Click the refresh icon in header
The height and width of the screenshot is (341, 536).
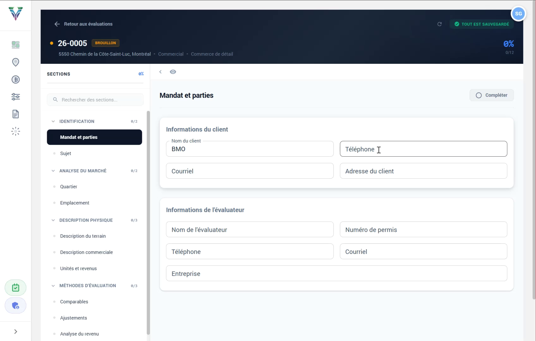pos(439,24)
